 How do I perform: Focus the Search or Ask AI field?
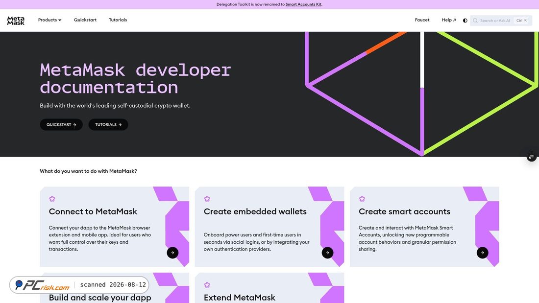(501, 21)
